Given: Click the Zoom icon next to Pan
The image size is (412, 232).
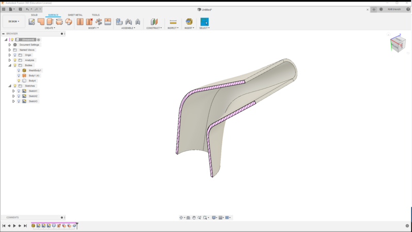Looking at the screenshot, I should click(200, 218).
